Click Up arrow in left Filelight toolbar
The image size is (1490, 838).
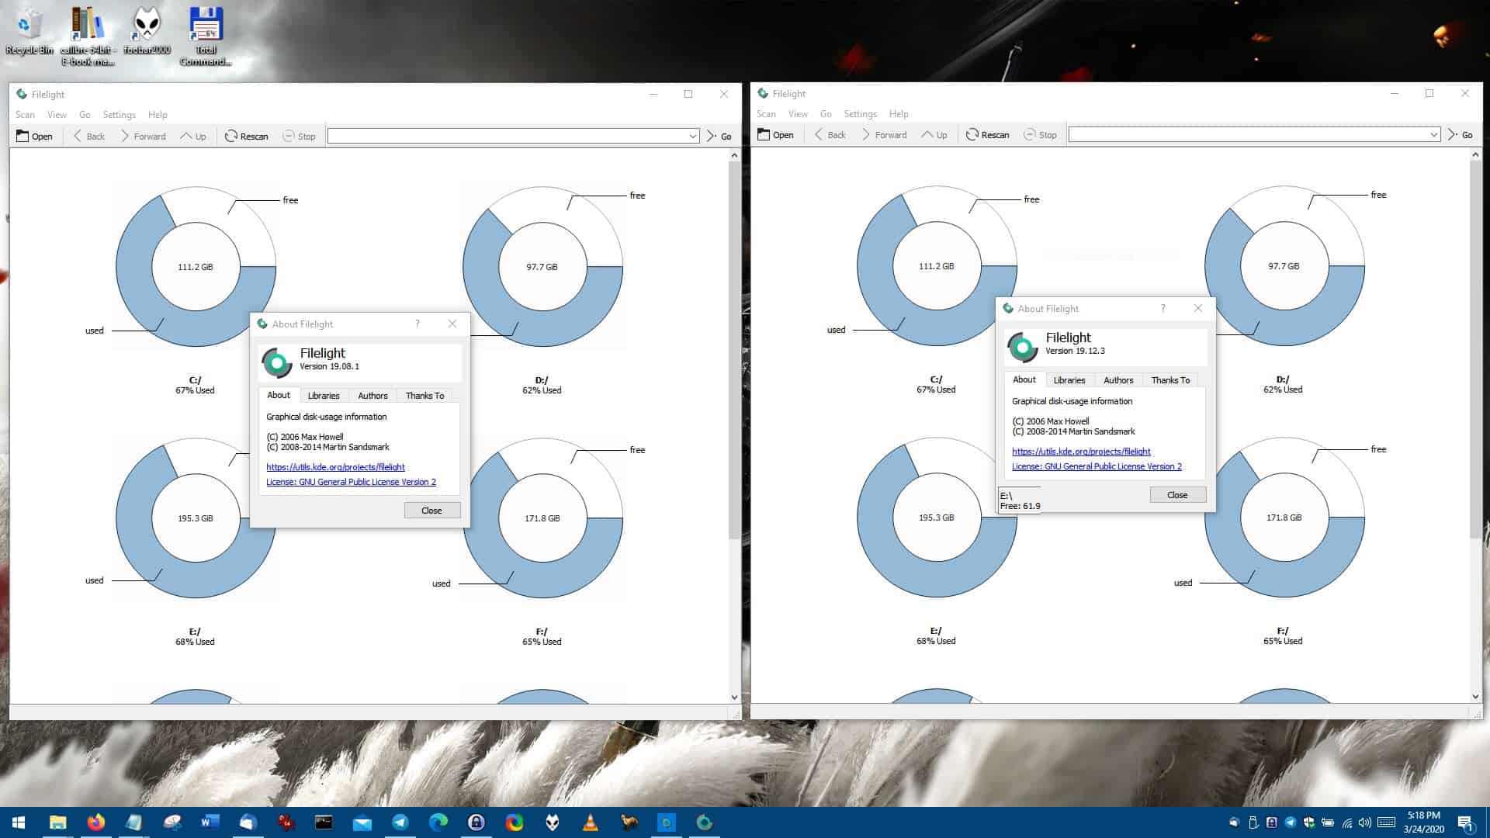click(186, 136)
